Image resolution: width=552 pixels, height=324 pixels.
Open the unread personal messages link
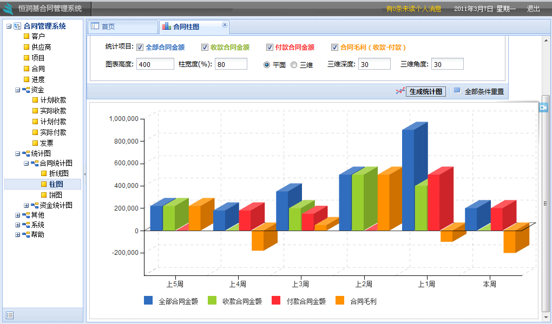point(413,9)
